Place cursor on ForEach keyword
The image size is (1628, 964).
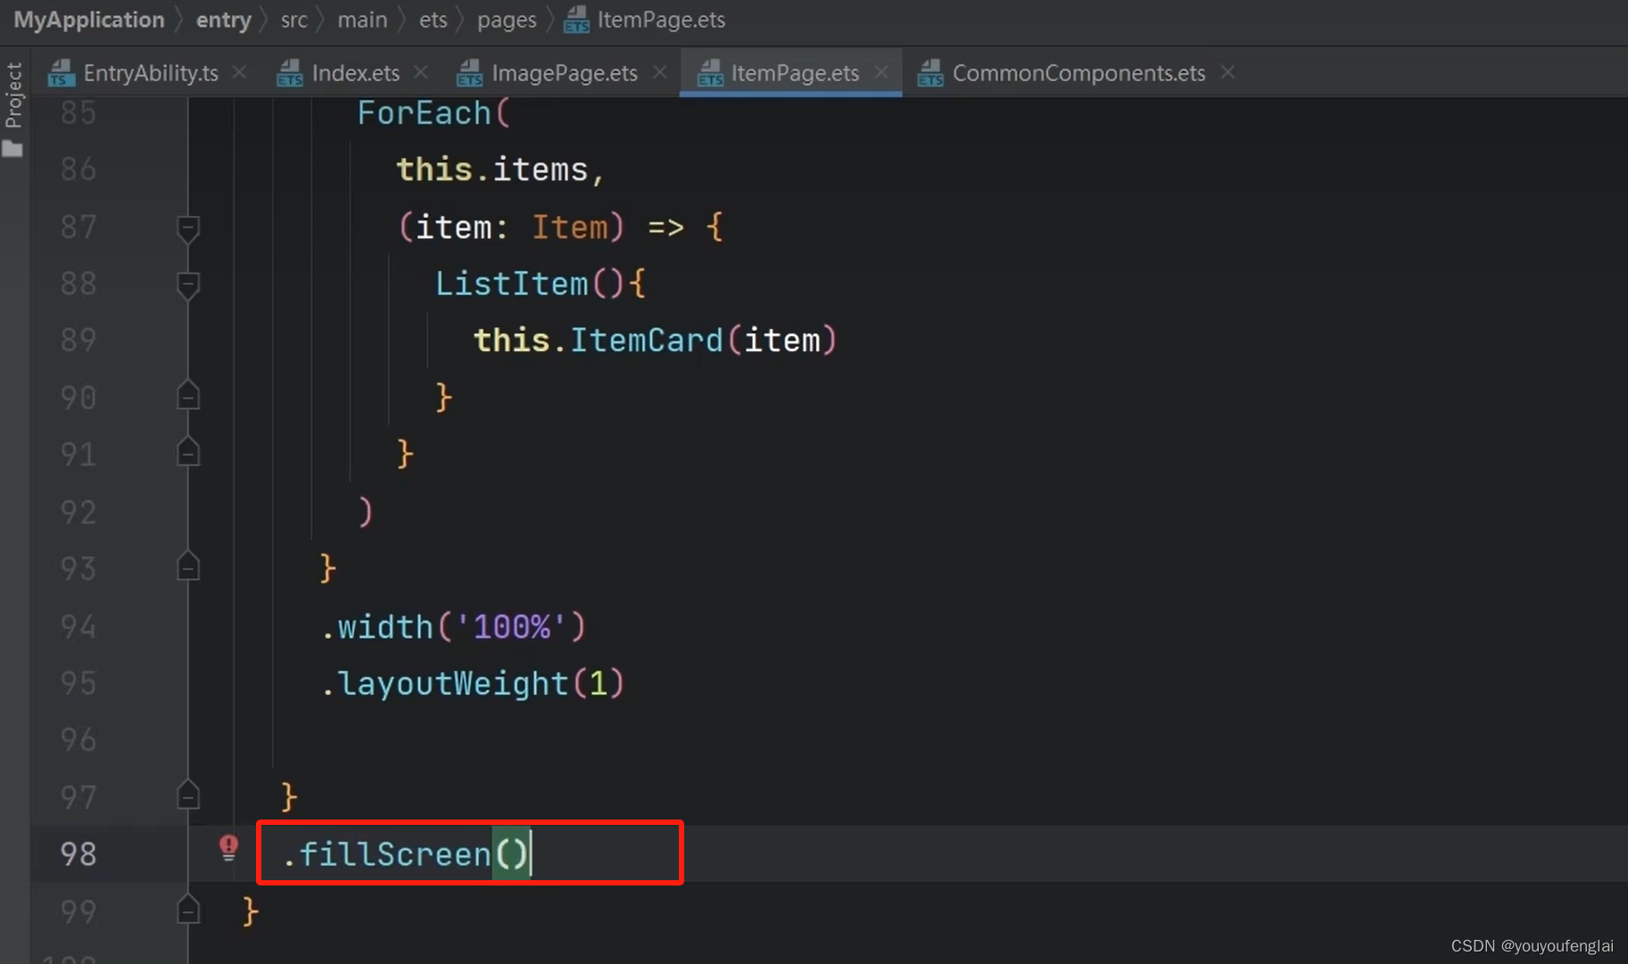coord(425,113)
